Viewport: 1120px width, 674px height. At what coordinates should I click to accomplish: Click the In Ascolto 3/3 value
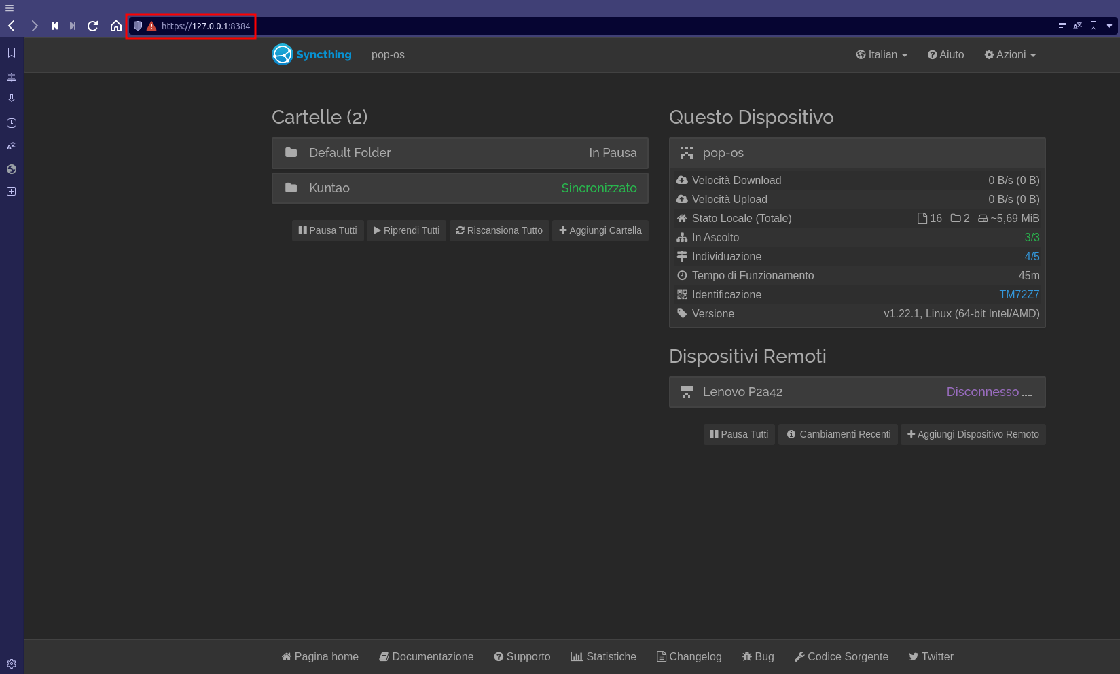tap(1032, 237)
